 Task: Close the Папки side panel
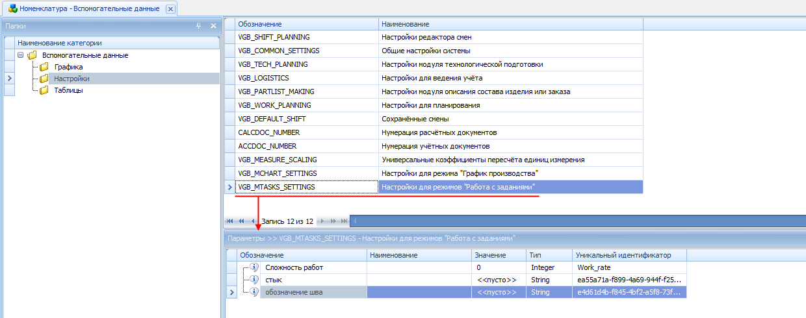point(213,26)
